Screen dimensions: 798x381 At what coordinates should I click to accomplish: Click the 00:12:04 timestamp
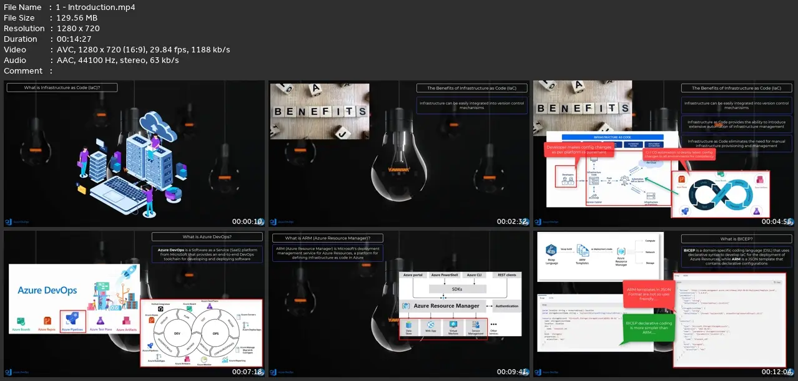pos(777,372)
